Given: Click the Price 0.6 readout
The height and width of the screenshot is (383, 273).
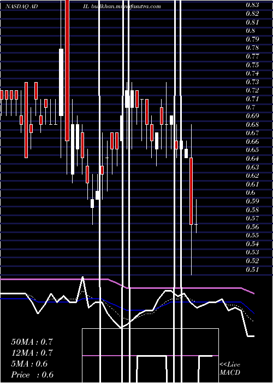Looking at the screenshot, I should pos(32,375).
